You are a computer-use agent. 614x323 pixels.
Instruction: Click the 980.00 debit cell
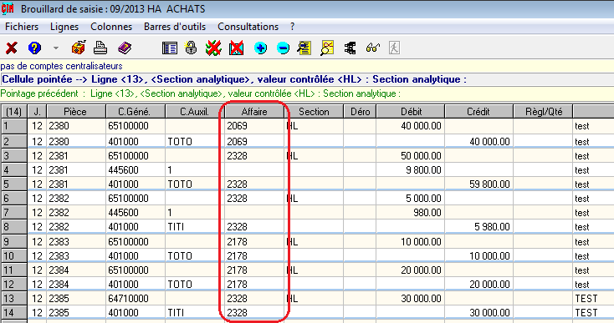411,213
